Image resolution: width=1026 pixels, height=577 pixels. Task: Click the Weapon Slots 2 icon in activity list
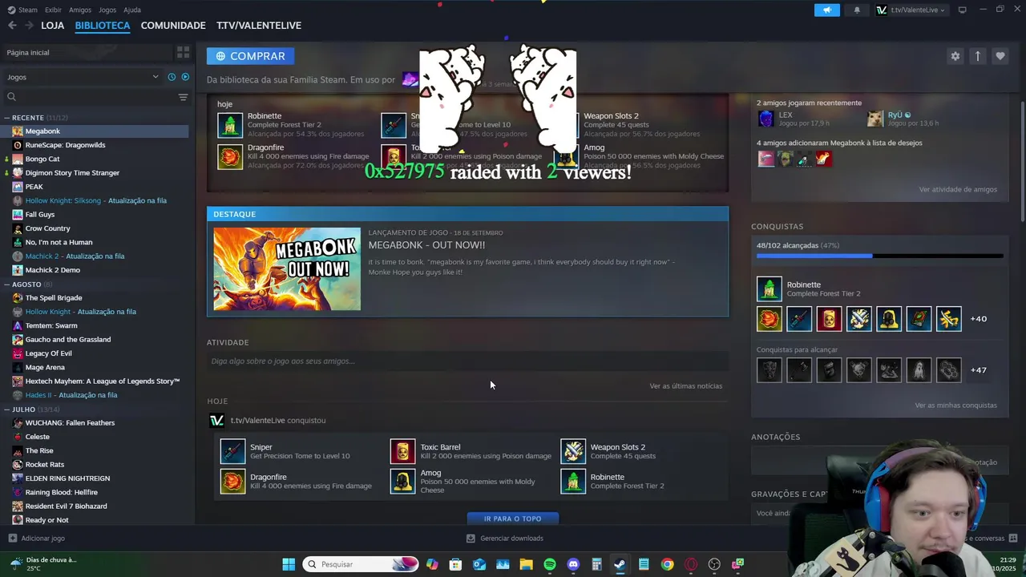573,451
